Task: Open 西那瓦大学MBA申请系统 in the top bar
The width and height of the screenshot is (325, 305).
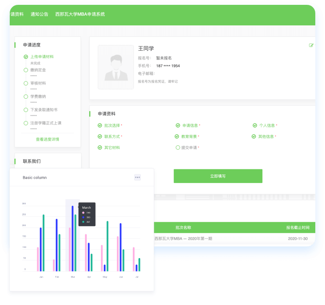Action: [x=80, y=15]
